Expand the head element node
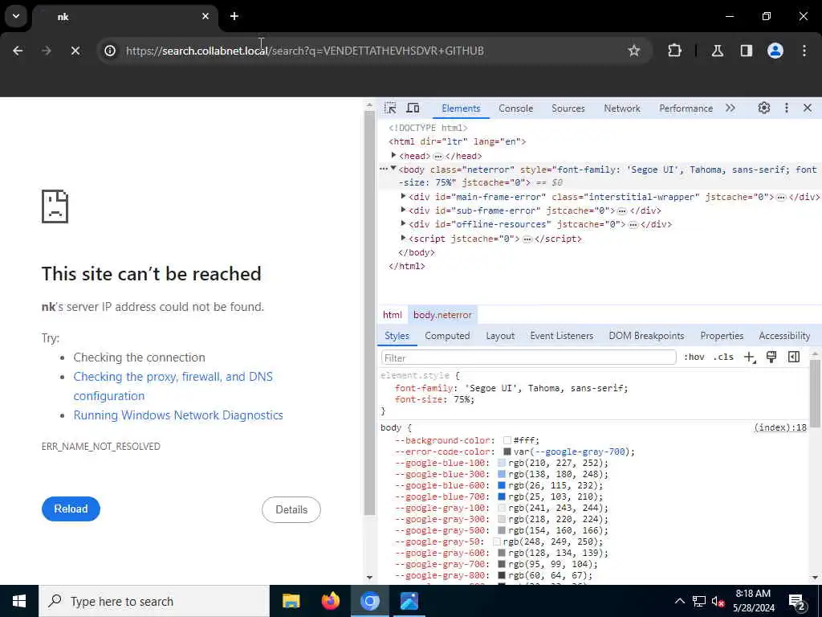The width and height of the screenshot is (822, 617). 393,155
